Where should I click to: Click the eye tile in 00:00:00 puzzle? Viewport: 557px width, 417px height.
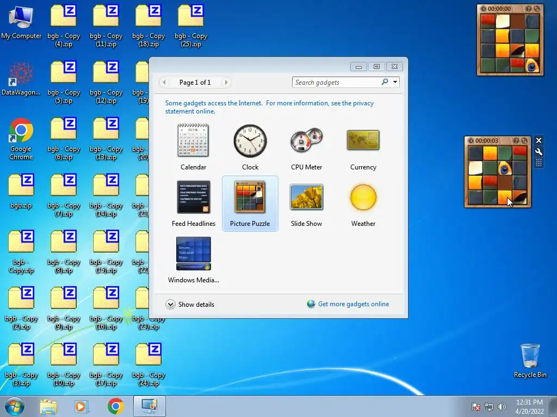click(x=532, y=66)
